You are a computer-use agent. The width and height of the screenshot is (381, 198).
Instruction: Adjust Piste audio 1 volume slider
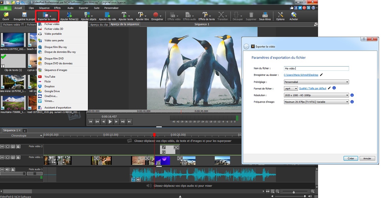point(13,174)
